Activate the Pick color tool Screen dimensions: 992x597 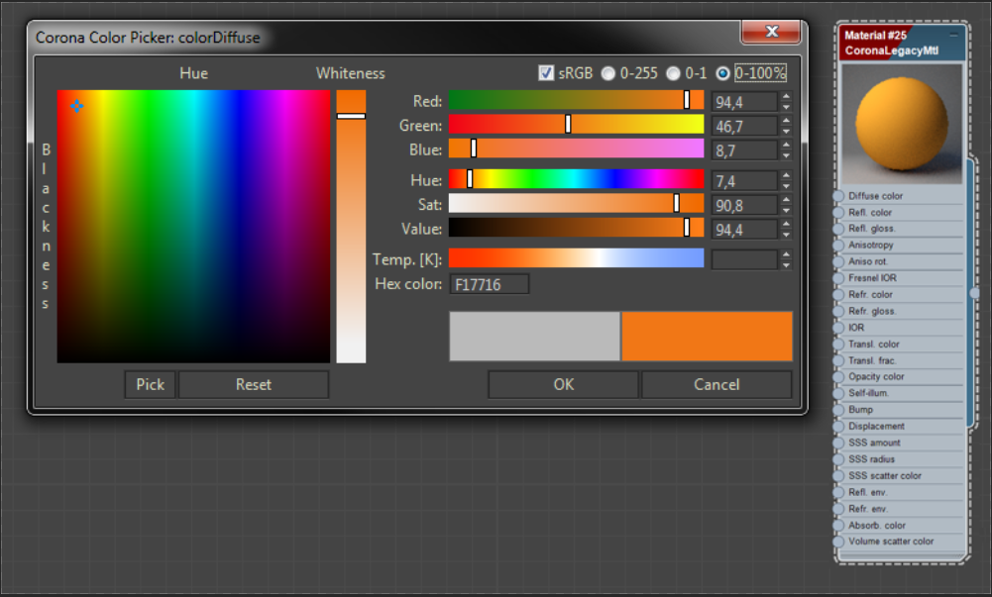(x=150, y=384)
